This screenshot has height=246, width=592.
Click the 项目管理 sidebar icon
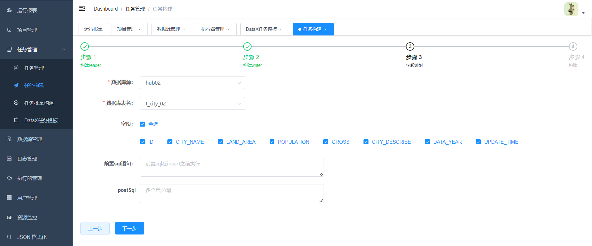tap(9, 30)
